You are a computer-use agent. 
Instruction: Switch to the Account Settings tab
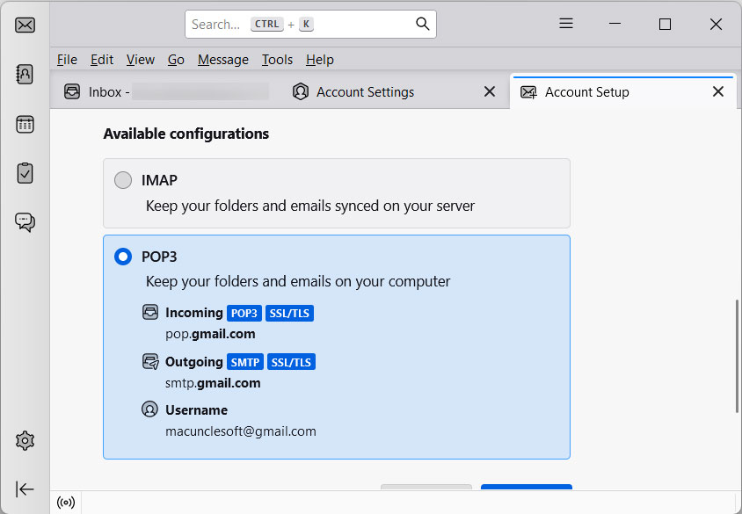(365, 92)
